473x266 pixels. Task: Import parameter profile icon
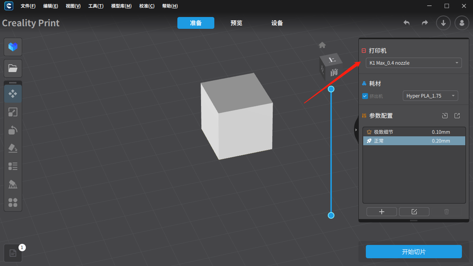[x=445, y=116]
